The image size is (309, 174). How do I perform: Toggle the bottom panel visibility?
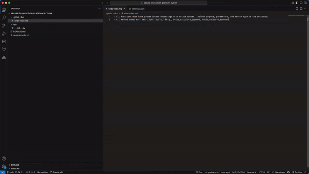pyautogui.click(x=301, y=3)
